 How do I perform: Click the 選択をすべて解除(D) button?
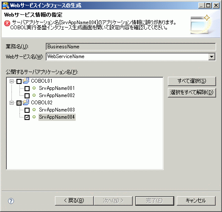192,93
